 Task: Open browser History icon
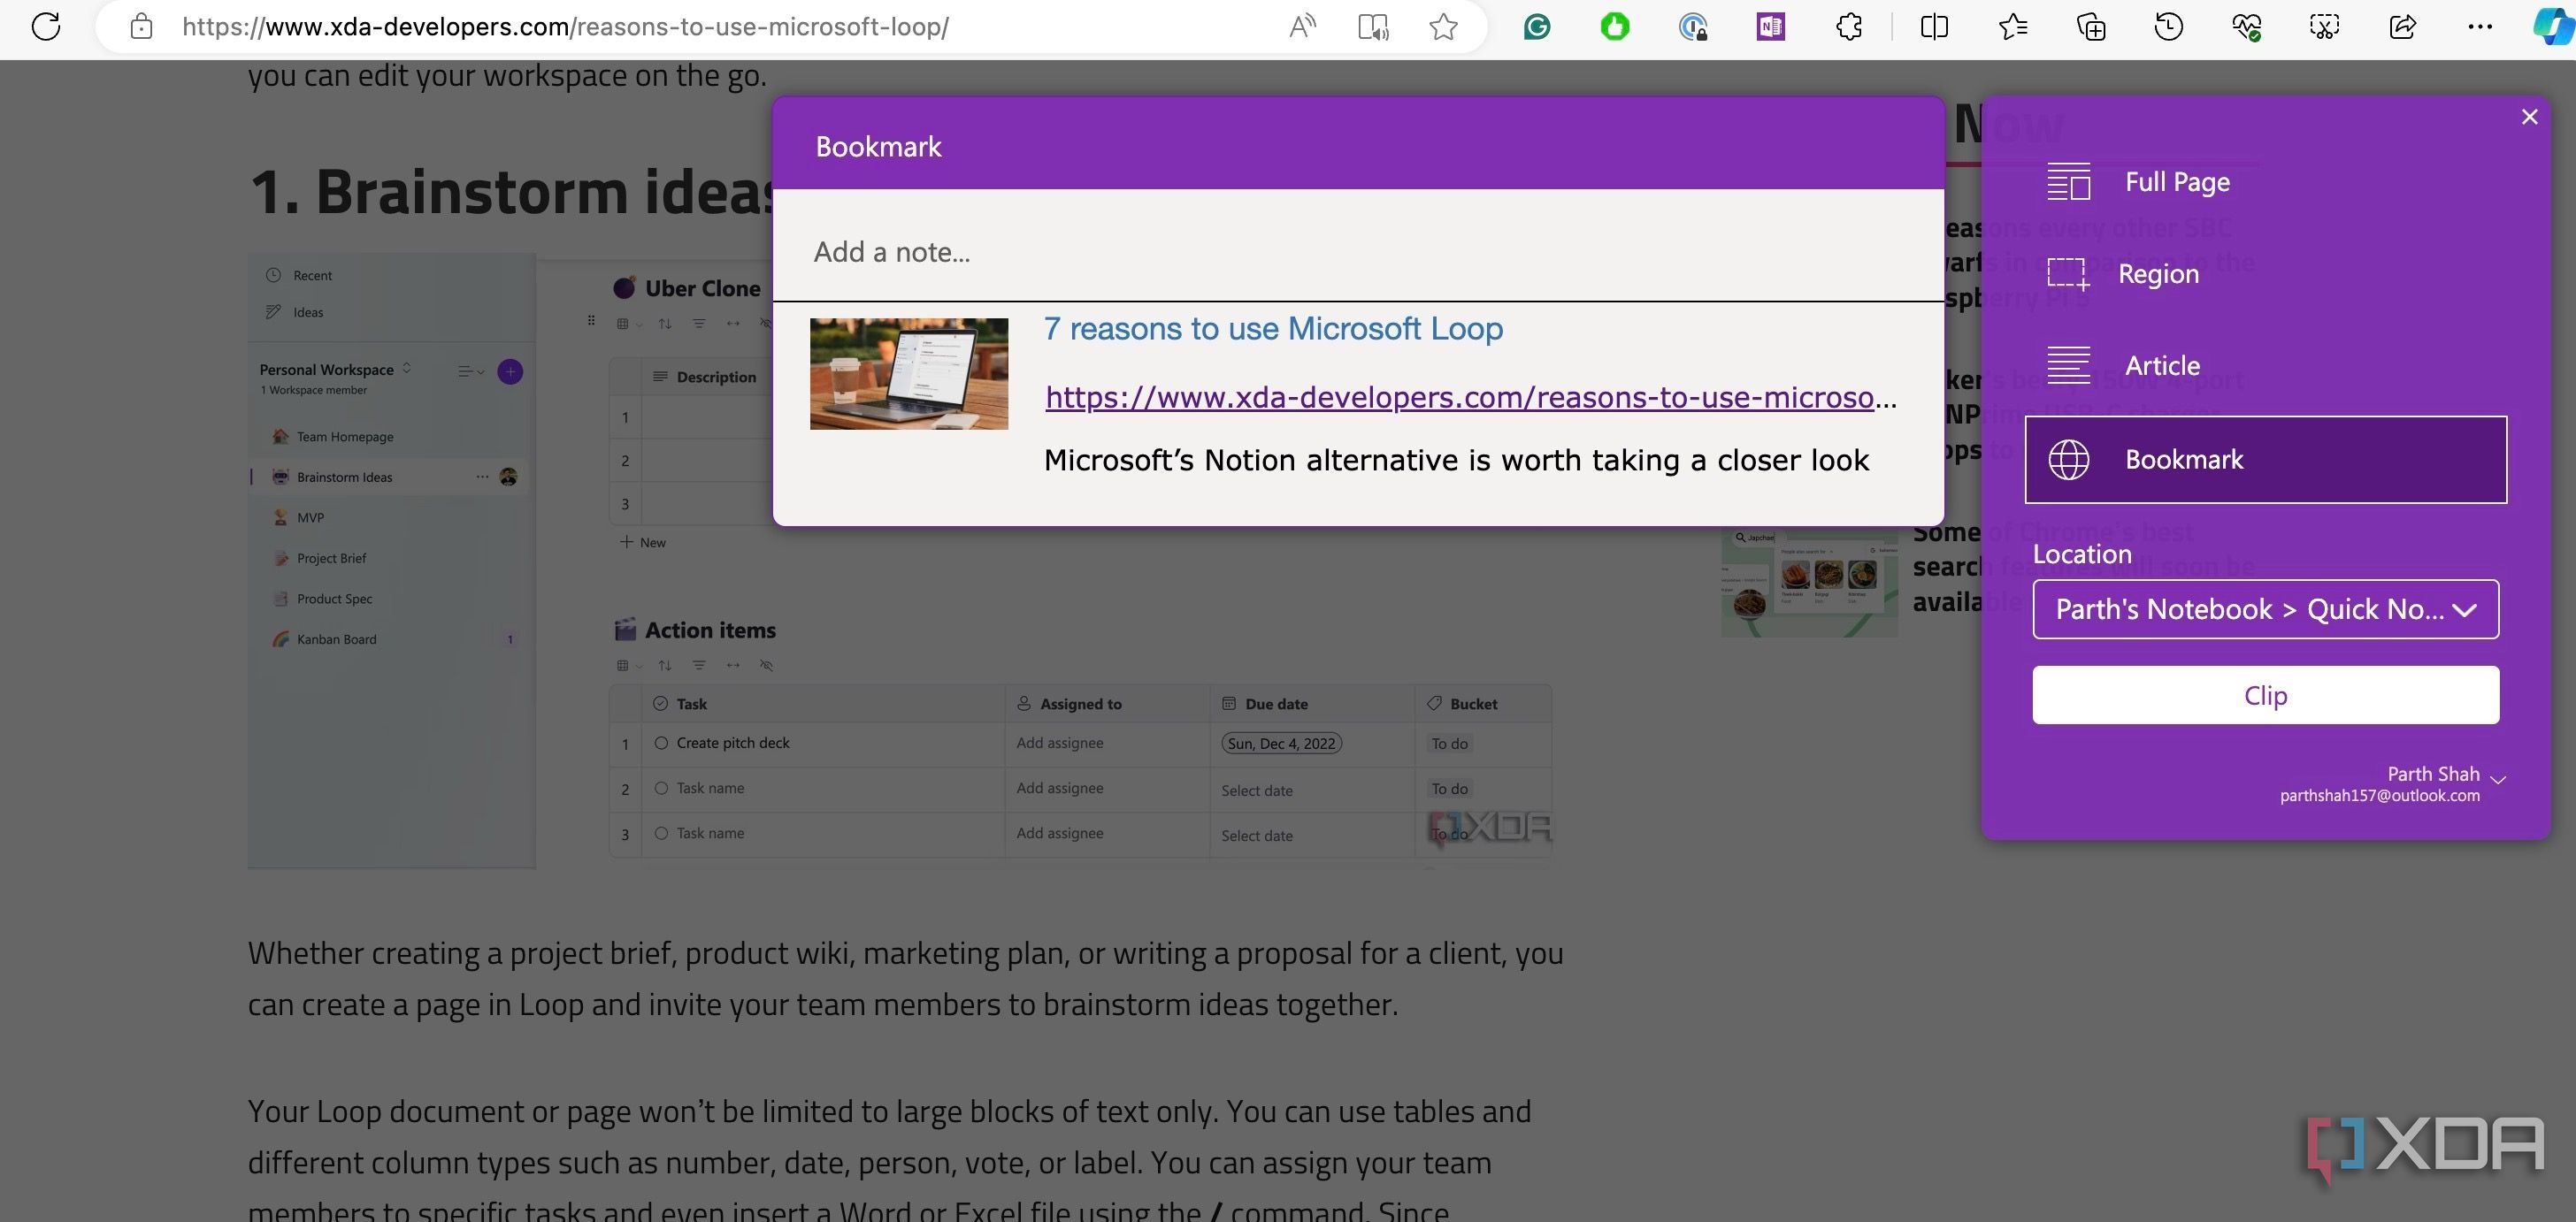(x=2168, y=26)
